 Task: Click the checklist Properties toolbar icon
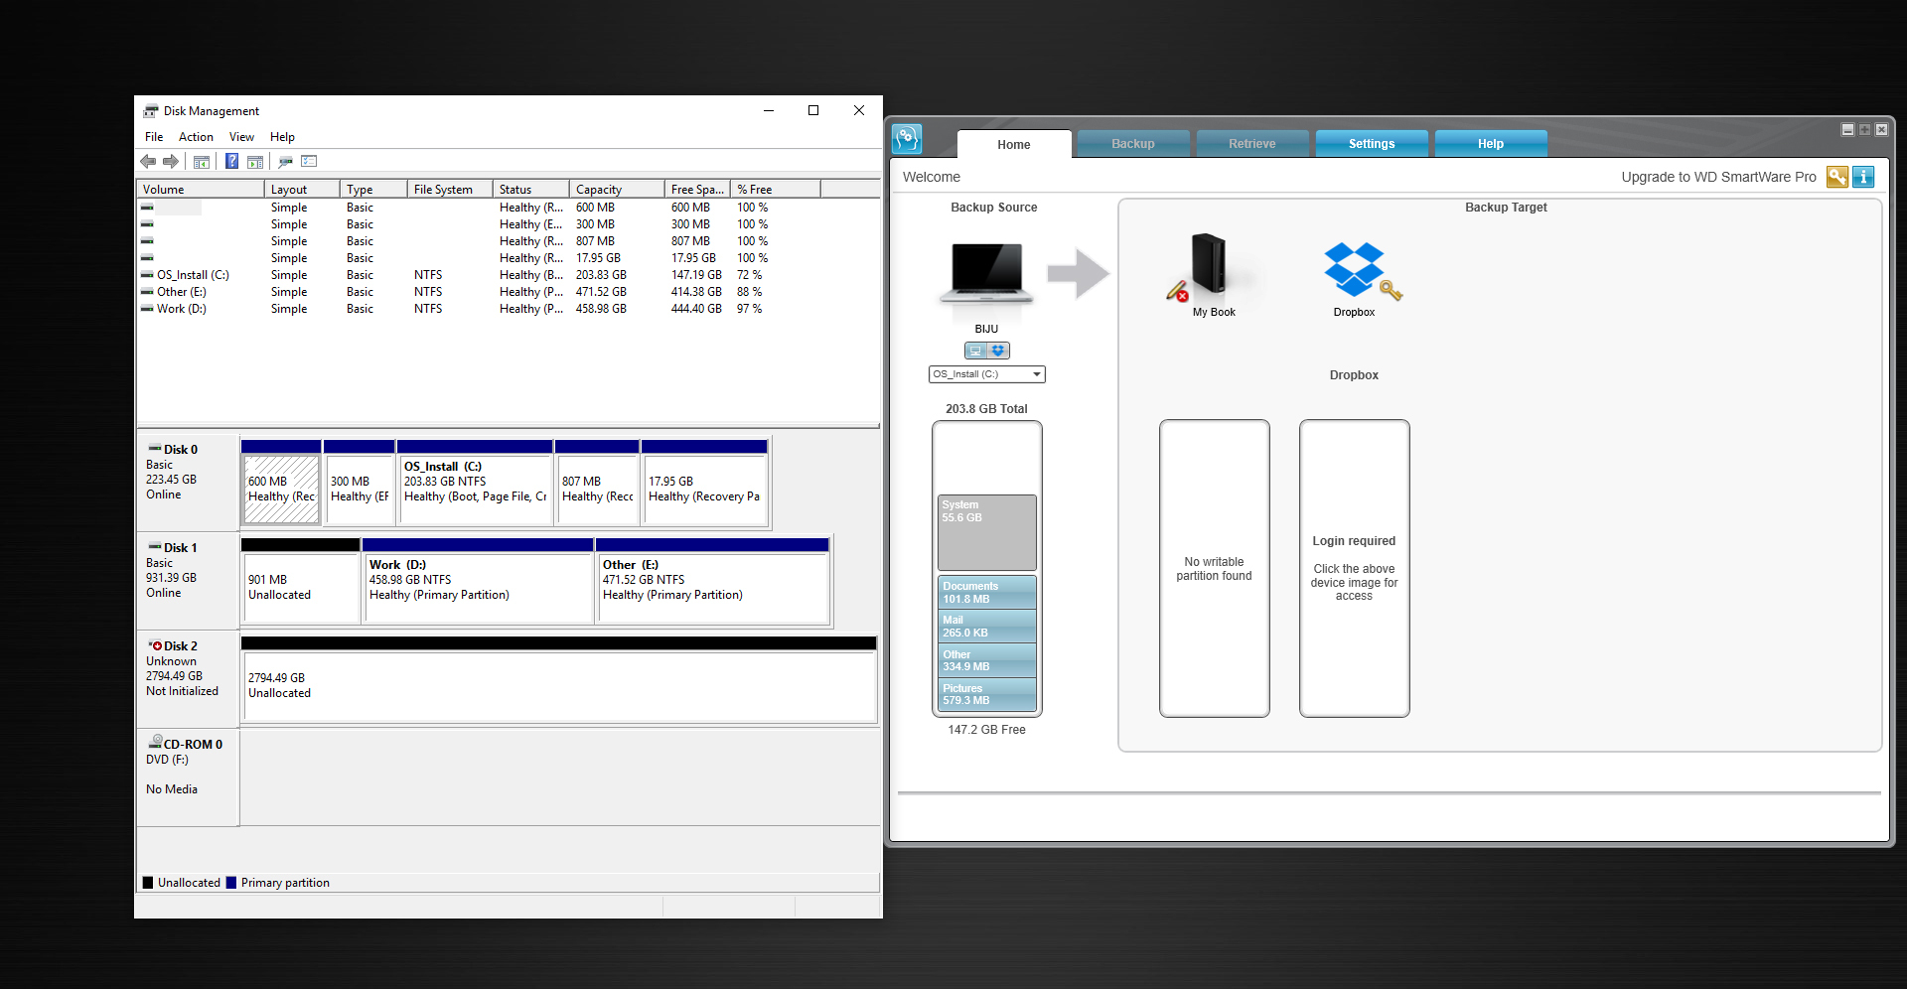pyautogui.click(x=309, y=161)
